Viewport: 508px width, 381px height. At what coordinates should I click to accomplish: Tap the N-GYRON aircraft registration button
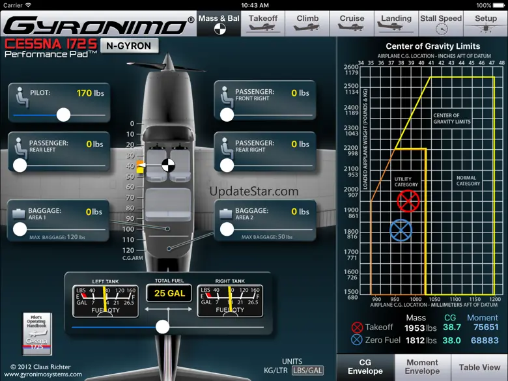pos(129,46)
